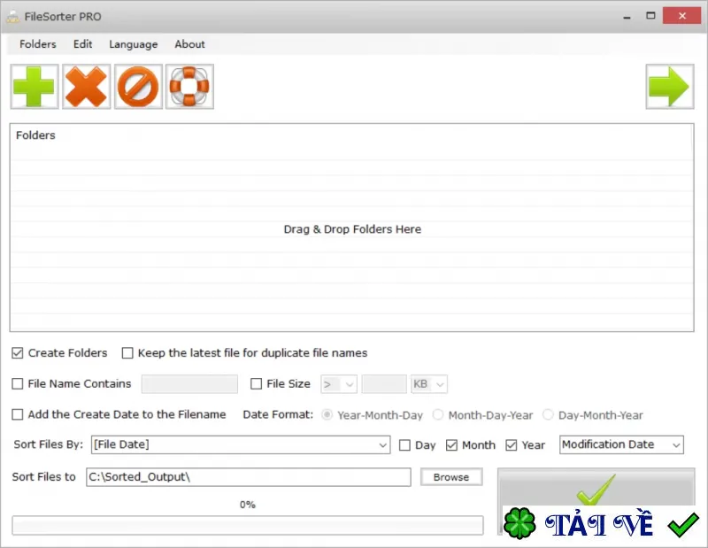Enable Keep the latest file for duplicates
Screen dimensions: 708x548
127,353
